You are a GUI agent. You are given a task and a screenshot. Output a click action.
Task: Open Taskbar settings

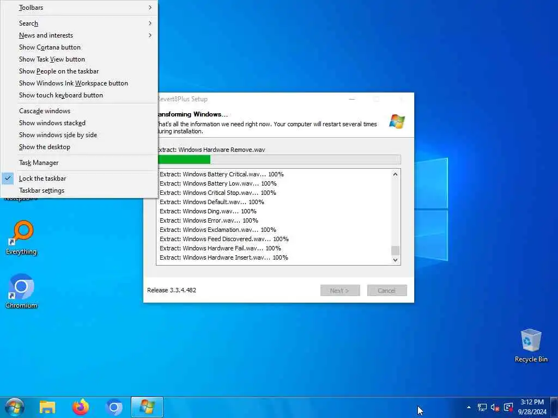[x=80, y=190]
